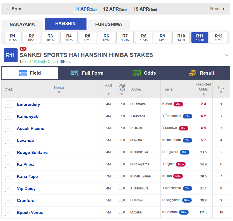233x221 pixels.
Task: Click Miho badge beside K.Mori
Action: [x=178, y=104]
